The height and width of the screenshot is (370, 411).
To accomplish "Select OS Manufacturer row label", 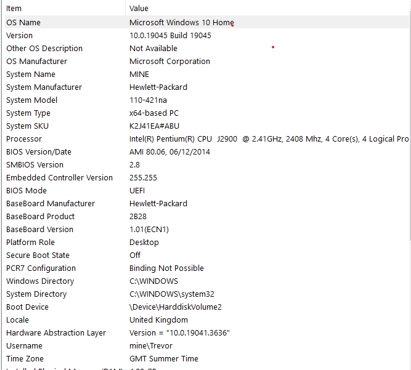I will click(x=37, y=62).
